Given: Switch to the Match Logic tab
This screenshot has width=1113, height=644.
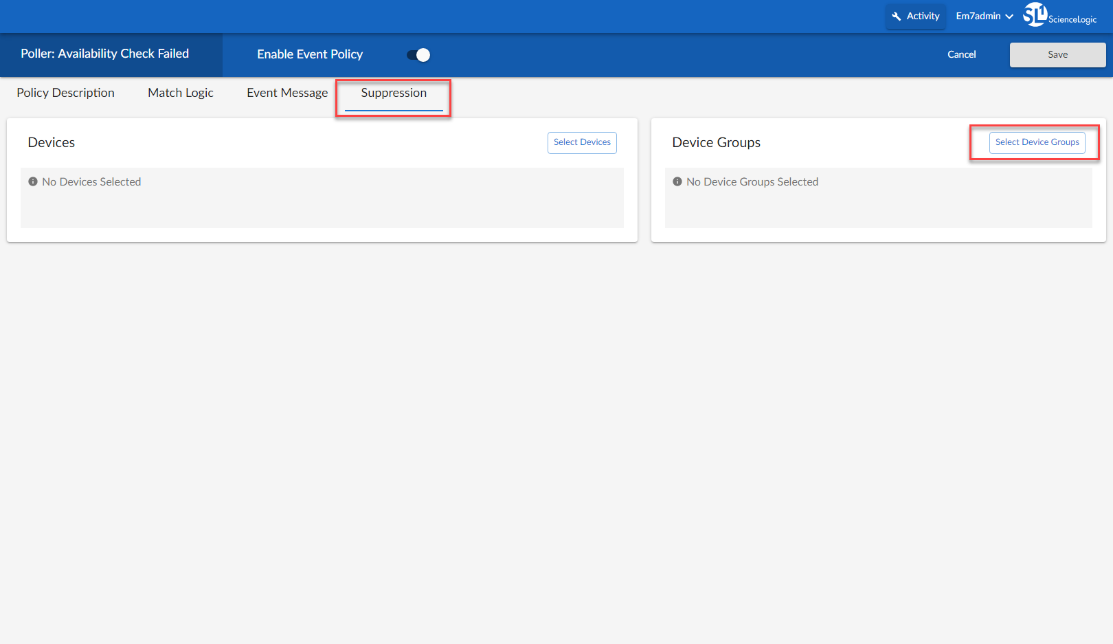Looking at the screenshot, I should point(181,93).
